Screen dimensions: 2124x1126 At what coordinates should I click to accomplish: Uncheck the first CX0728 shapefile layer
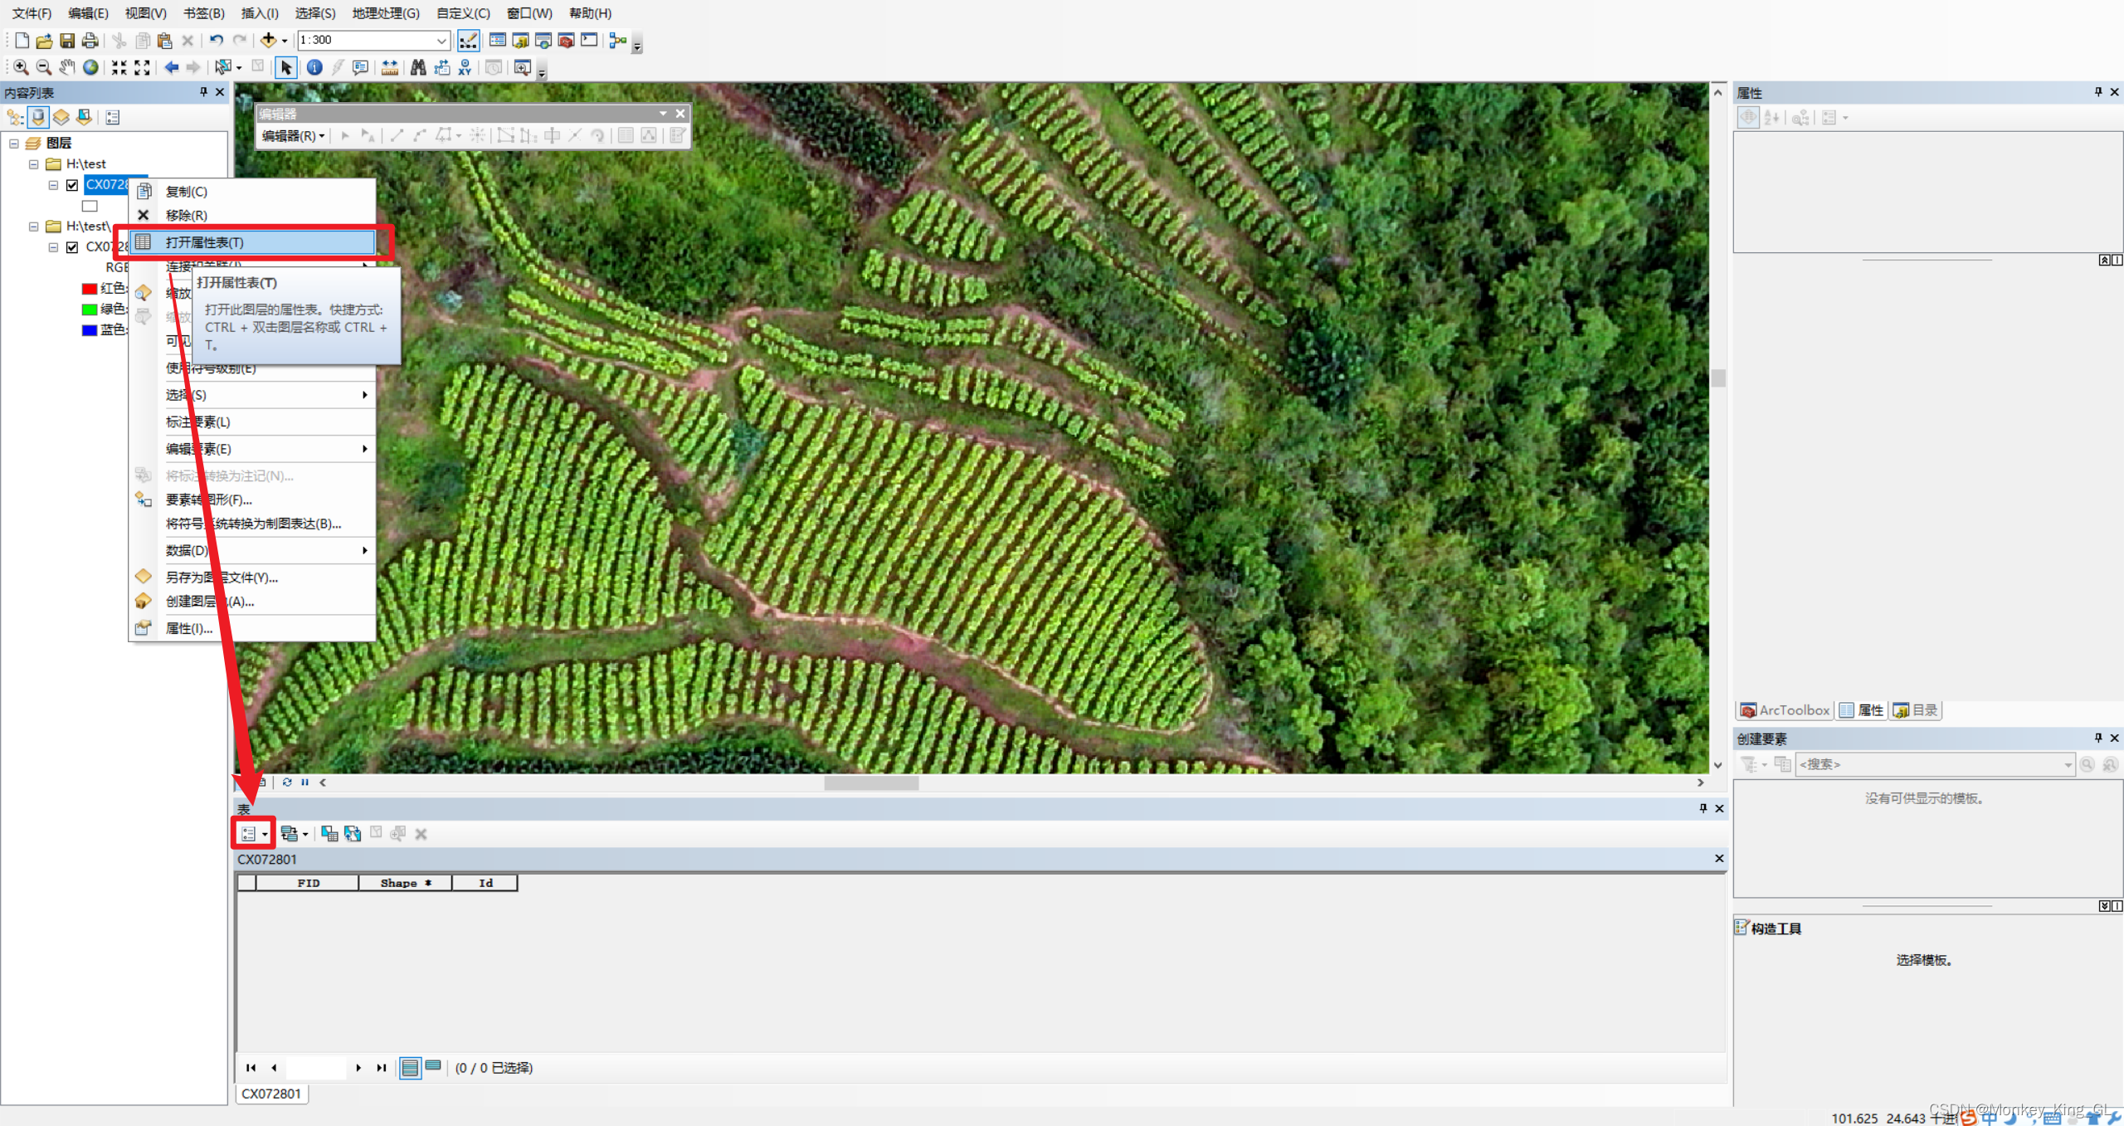pos(72,185)
